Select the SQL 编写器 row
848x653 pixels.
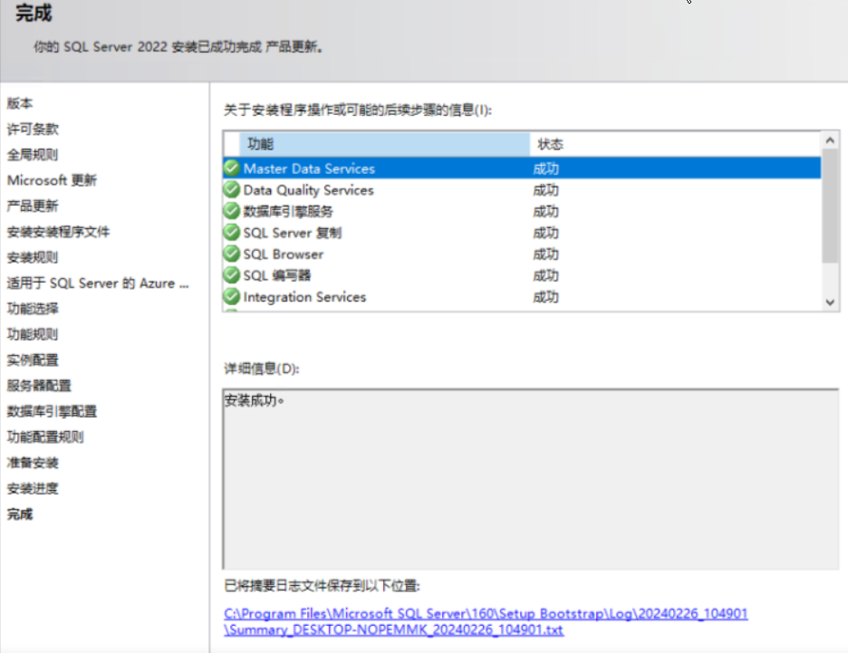[x=522, y=275]
